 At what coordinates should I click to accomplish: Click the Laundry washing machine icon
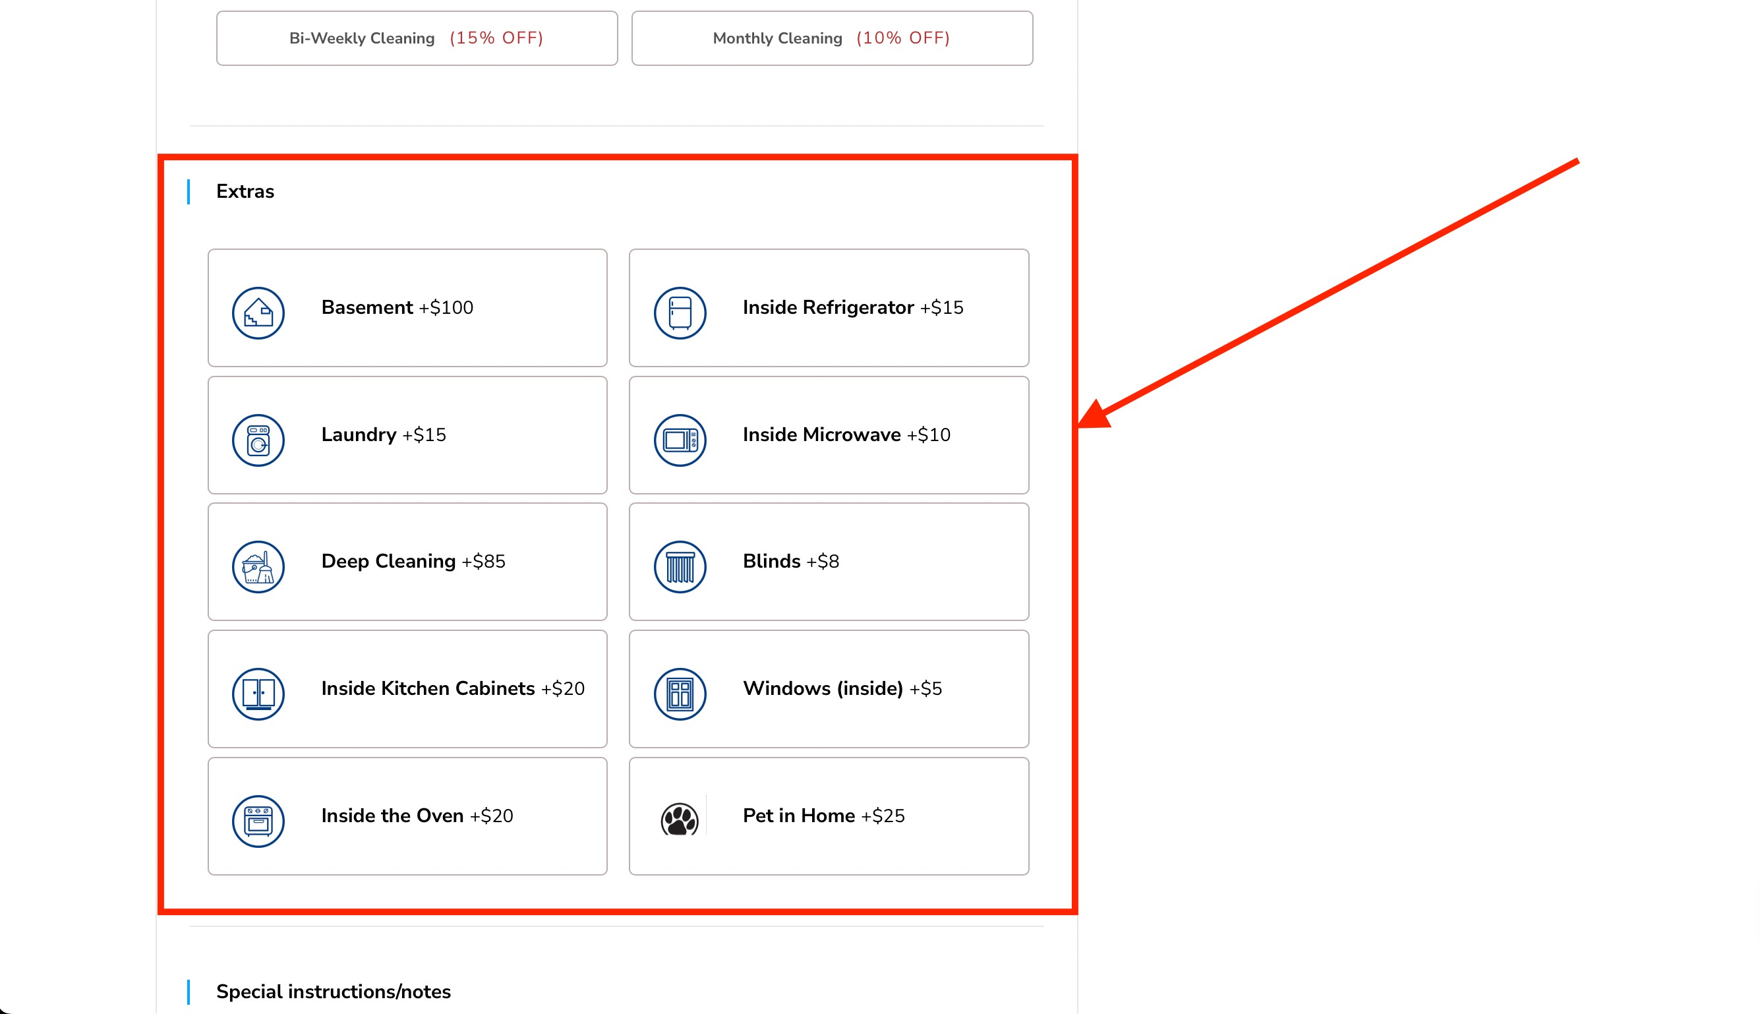click(x=258, y=440)
